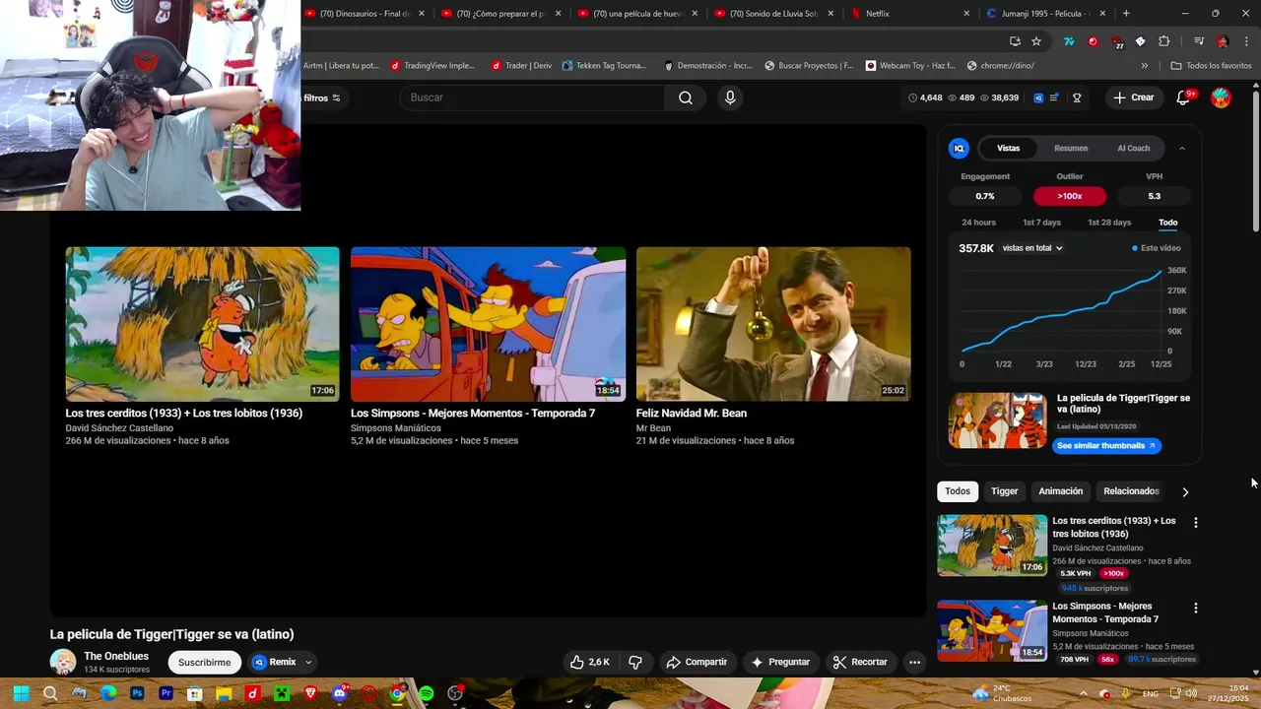The image size is (1261, 709).
Task: Click the Compartir button
Action: click(697, 662)
